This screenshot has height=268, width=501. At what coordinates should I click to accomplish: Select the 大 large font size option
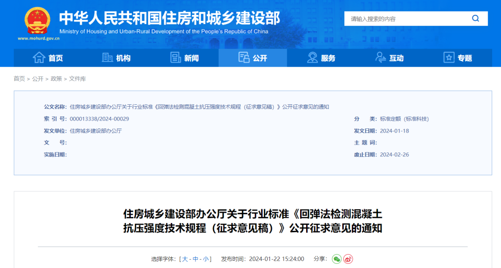coord(186,260)
